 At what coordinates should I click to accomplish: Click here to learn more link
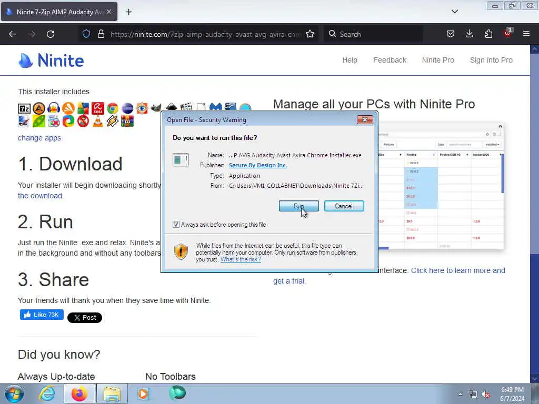[x=458, y=271]
